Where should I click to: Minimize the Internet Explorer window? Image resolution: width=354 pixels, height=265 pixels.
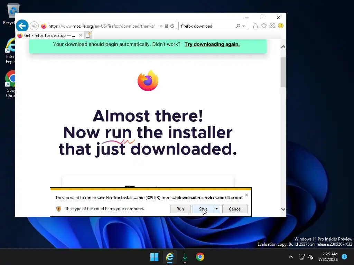click(x=247, y=18)
